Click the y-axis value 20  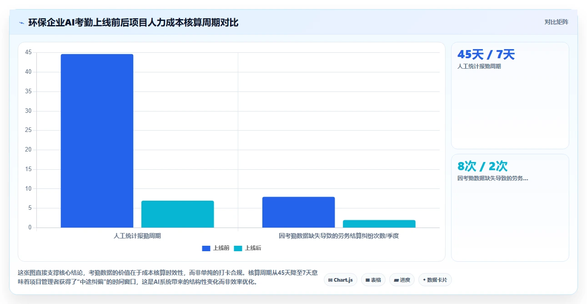(28, 150)
